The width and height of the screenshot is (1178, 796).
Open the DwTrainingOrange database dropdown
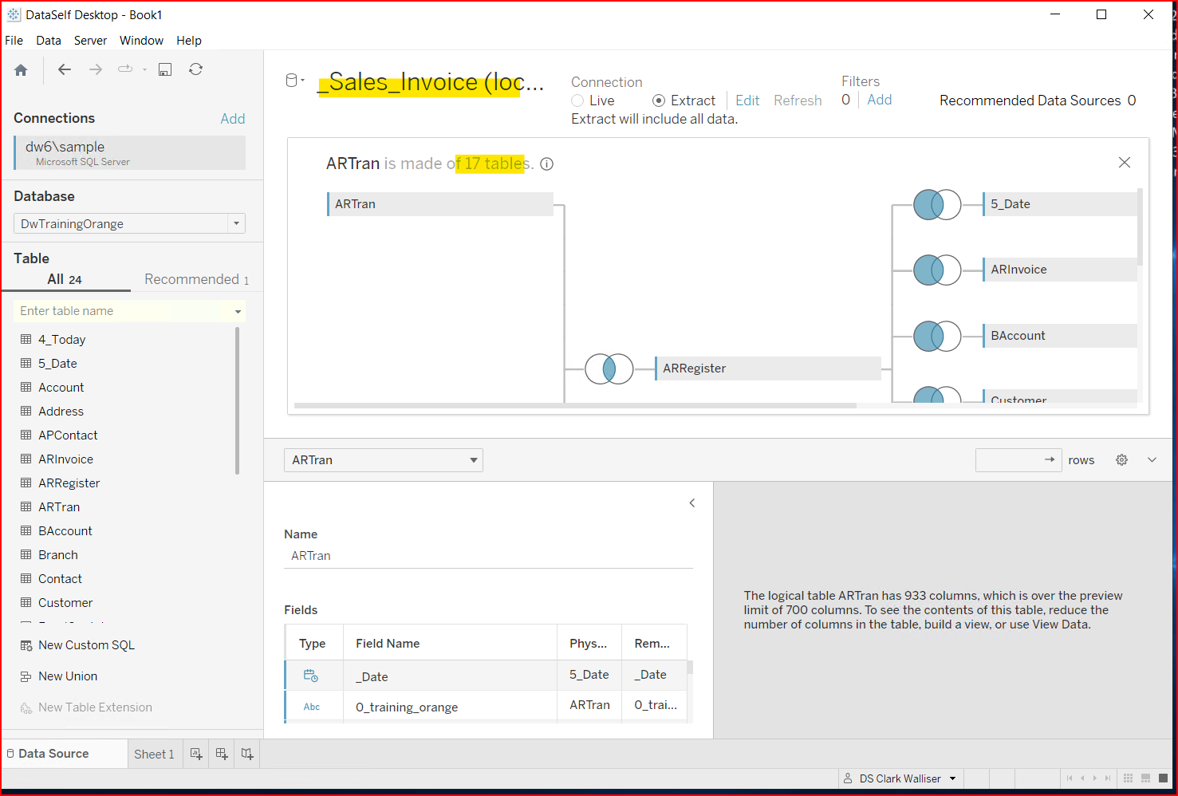tap(236, 223)
